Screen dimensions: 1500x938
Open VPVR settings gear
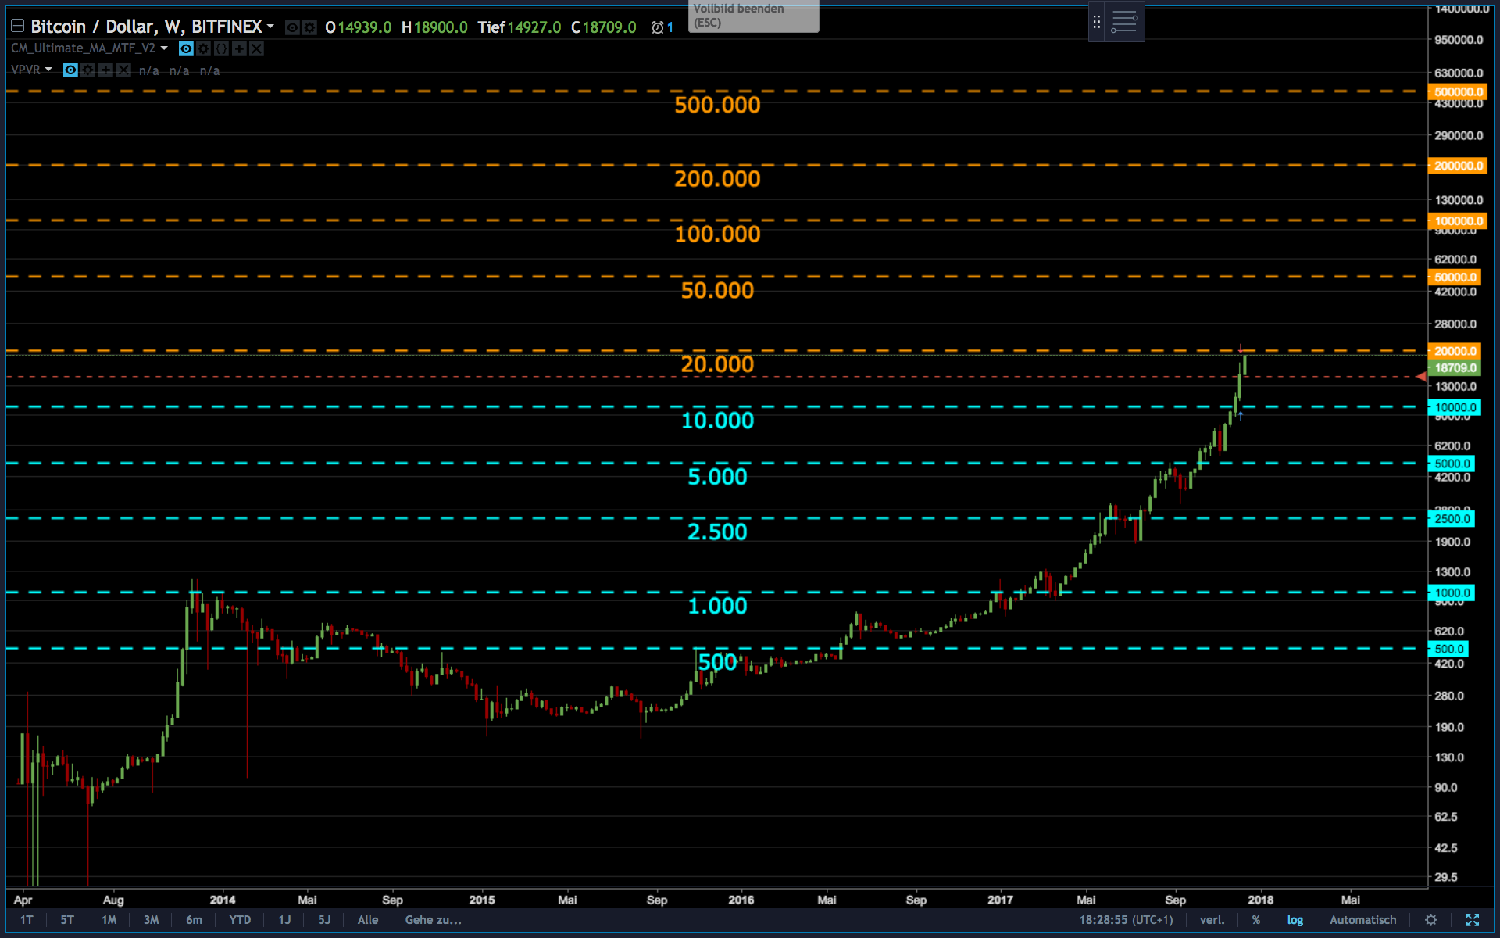click(87, 70)
